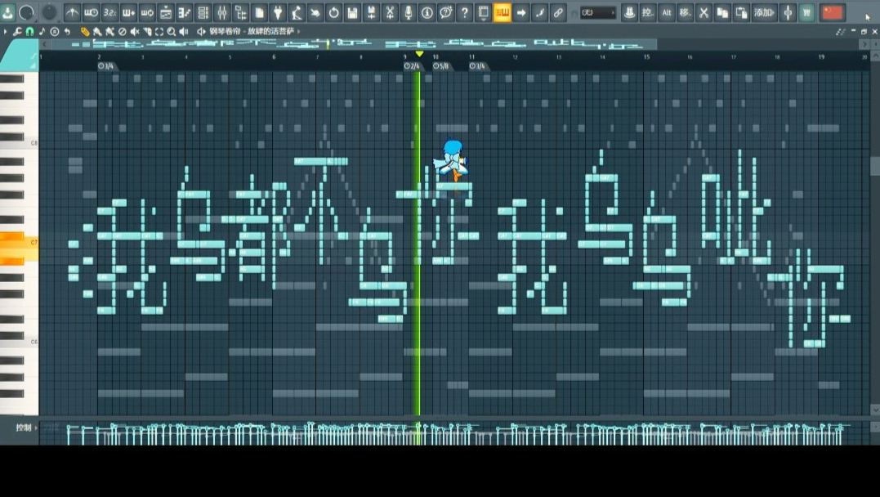Select the magnifier zoom tool
The image size is (880, 497).
171,31
